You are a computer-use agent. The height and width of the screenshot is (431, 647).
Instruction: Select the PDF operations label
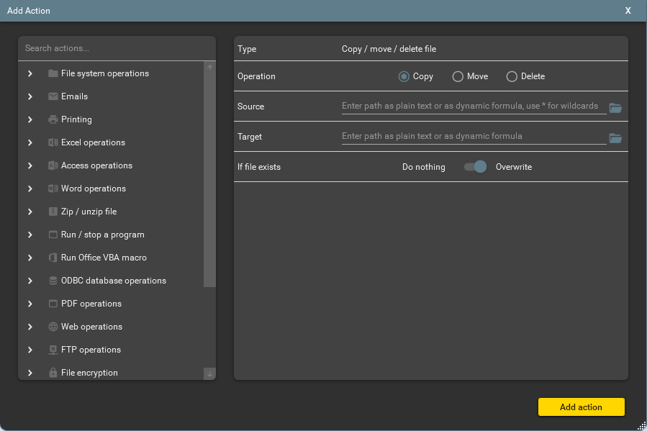coord(91,304)
